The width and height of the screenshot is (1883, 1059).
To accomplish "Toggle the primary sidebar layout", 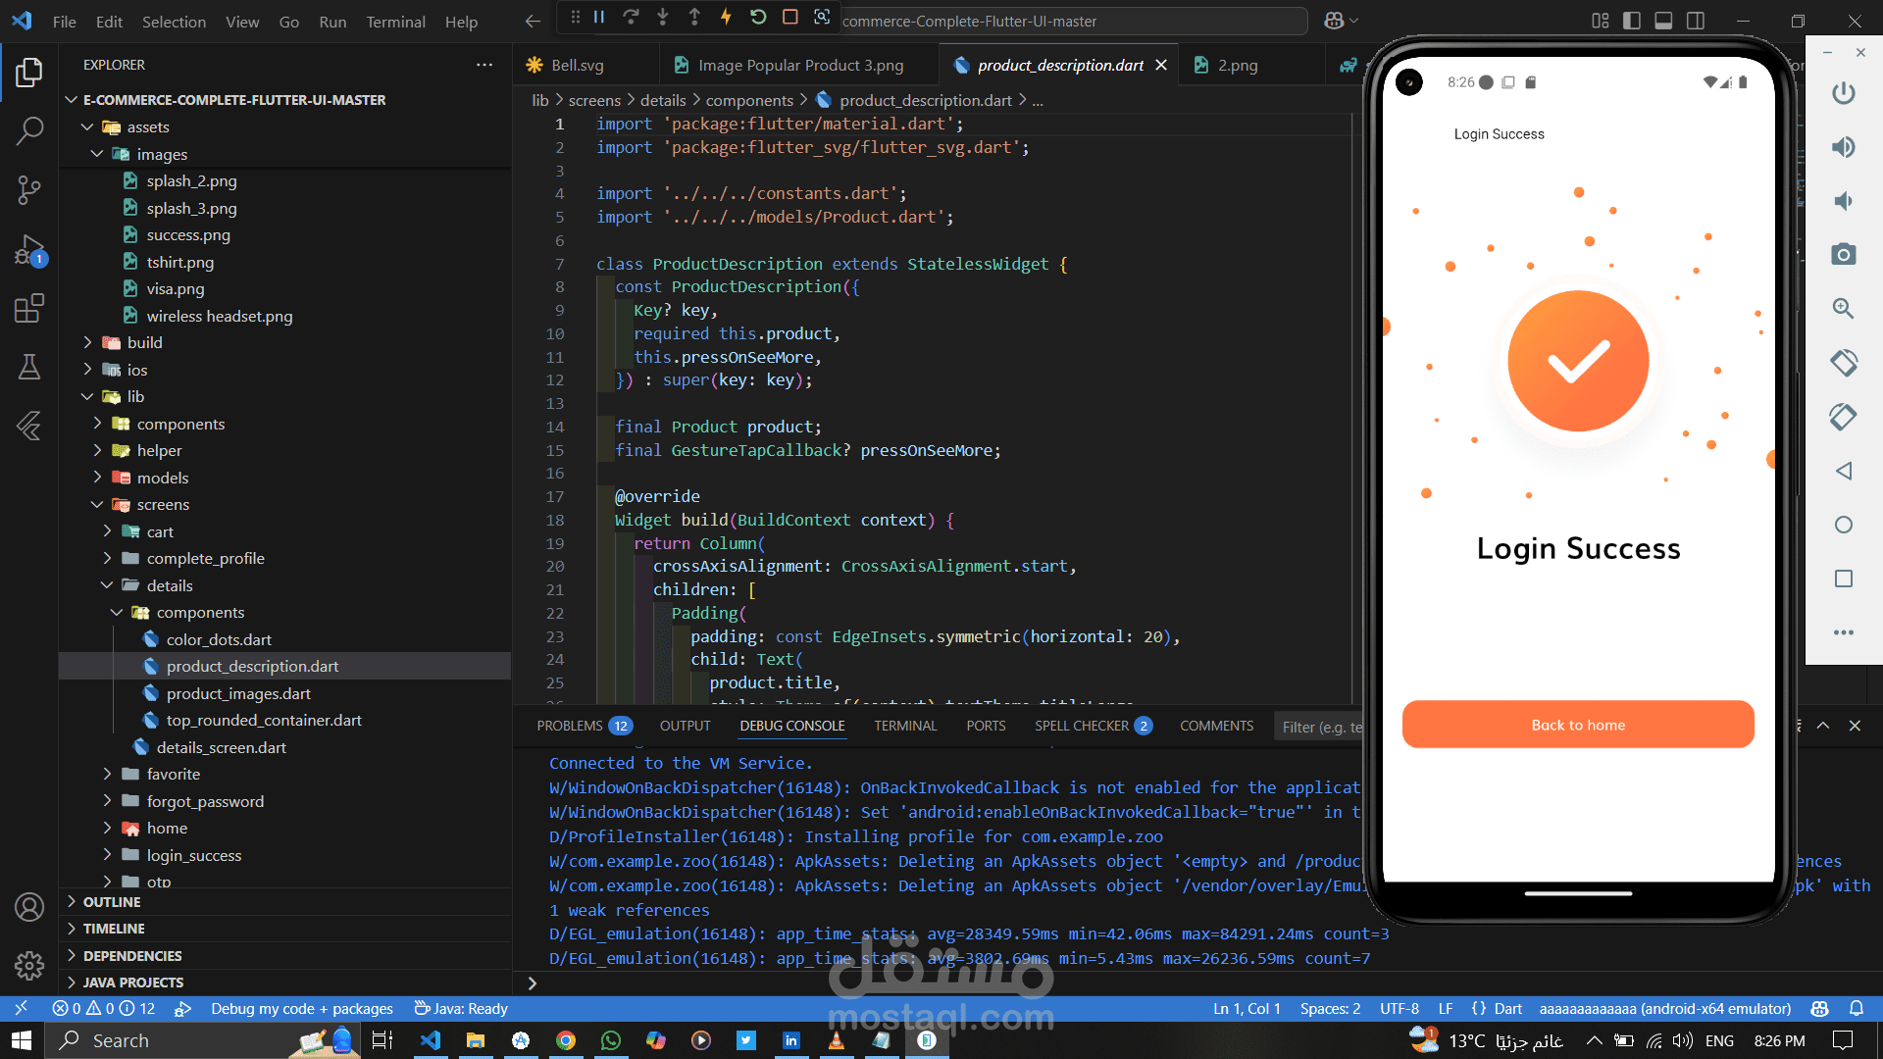I will point(1632,21).
